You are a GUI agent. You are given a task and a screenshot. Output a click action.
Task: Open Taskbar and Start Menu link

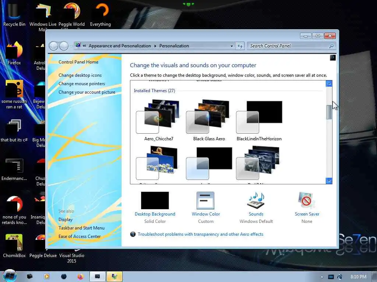point(81,228)
